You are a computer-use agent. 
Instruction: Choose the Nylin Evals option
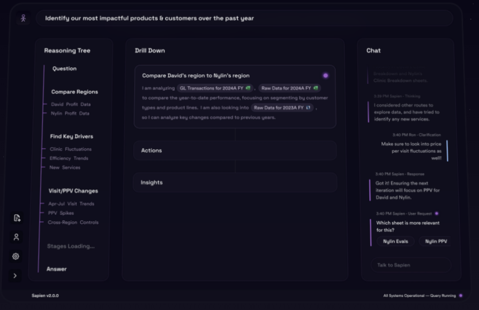click(x=395, y=241)
